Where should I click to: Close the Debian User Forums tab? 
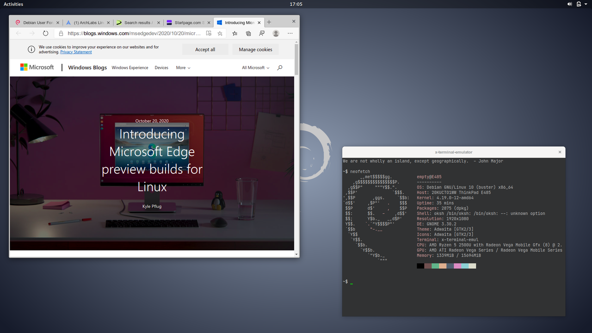click(x=58, y=23)
